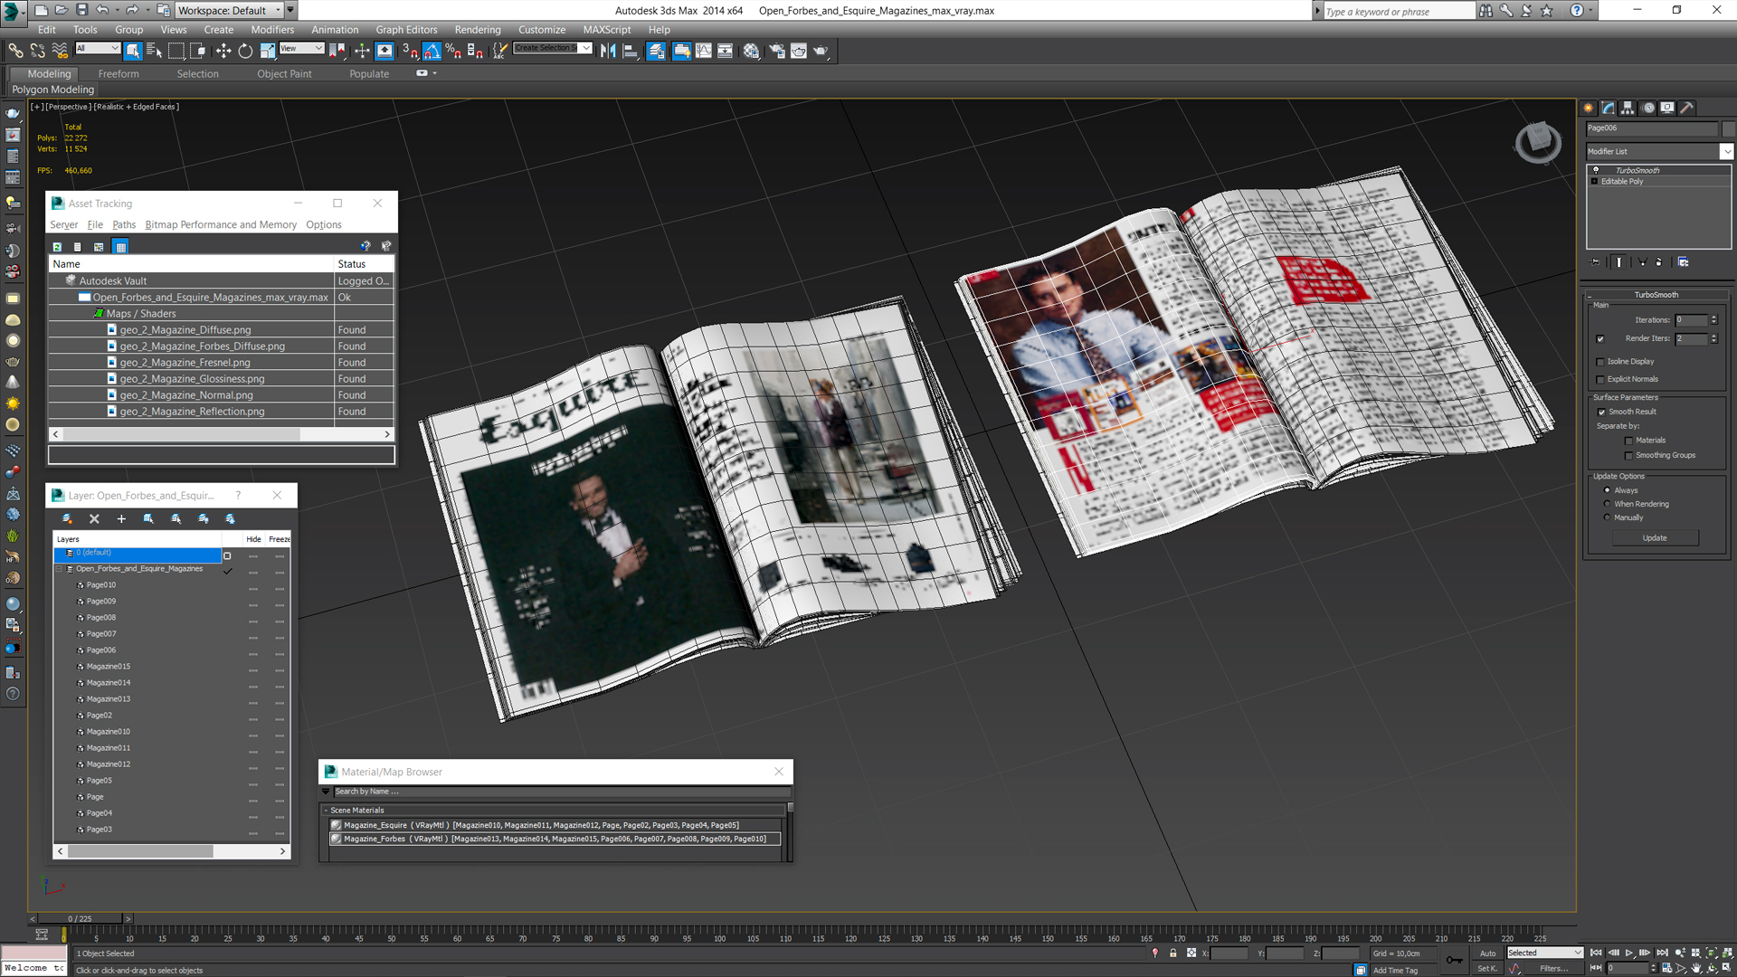Open the key filter Selected dropdown
Image resolution: width=1737 pixels, height=977 pixels.
point(1545,953)
